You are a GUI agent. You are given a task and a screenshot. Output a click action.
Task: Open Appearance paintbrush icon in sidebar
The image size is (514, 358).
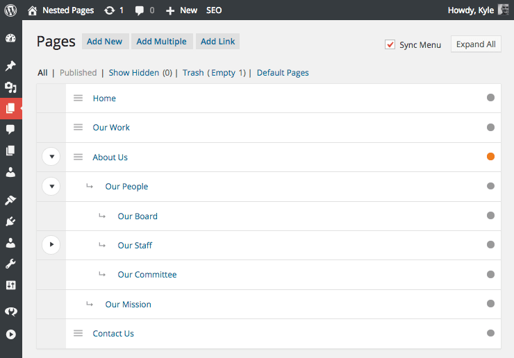tap(10, 201)
